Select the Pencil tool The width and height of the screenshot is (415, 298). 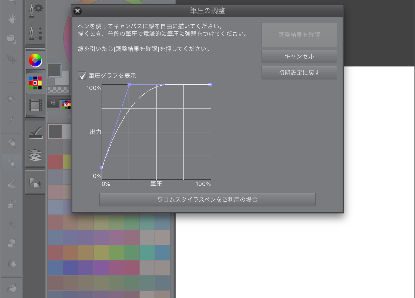(12, 163)
